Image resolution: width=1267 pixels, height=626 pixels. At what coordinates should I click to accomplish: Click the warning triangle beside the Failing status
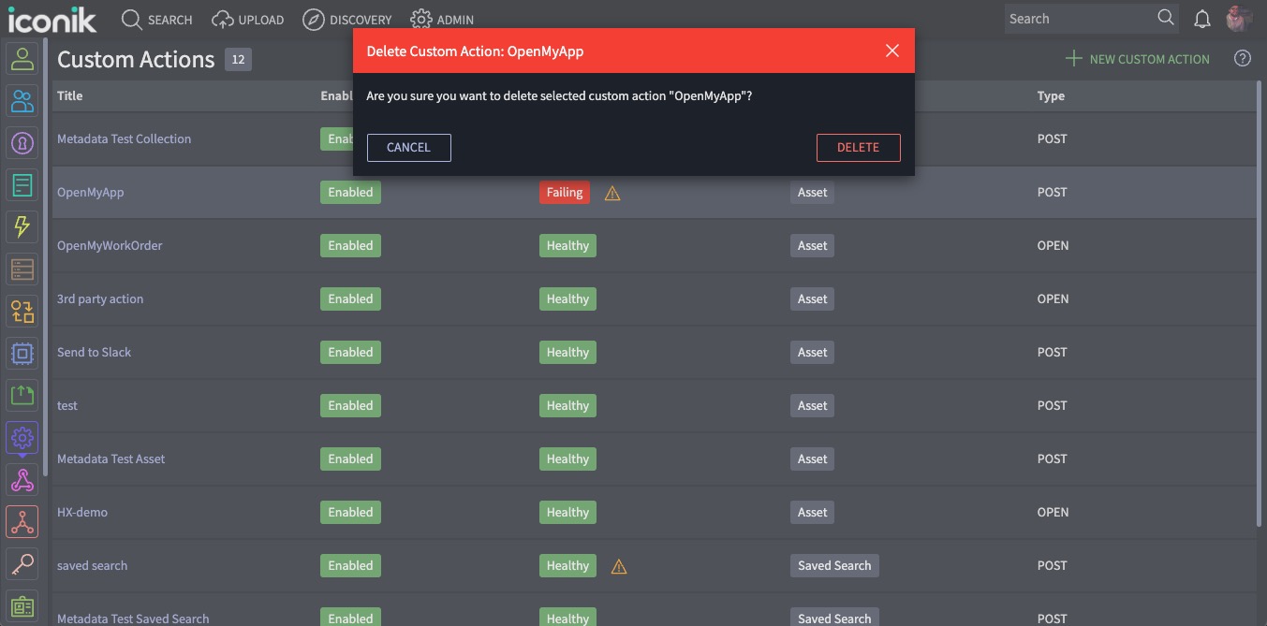click(x=611, y=193)
